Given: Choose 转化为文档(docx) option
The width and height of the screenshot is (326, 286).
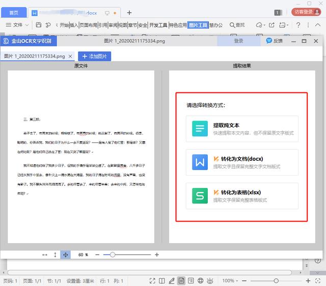Looking at the screenshot, I should coord(242,162).
